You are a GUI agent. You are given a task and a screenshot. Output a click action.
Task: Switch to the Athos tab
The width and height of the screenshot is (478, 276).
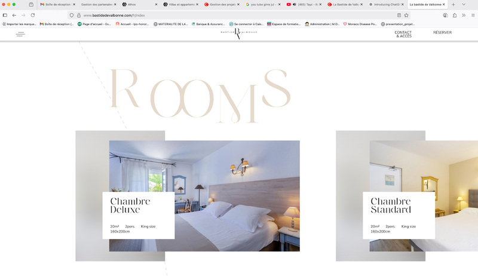coord(140,5)
